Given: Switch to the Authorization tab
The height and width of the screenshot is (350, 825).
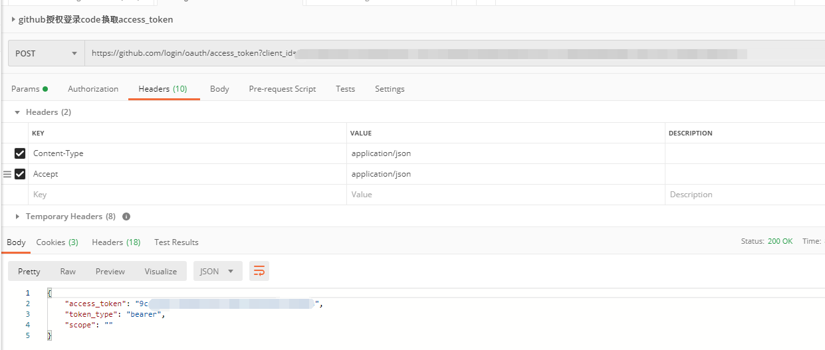Looking at the screenshot, I should pyautogui.click(x=93, y=89).
